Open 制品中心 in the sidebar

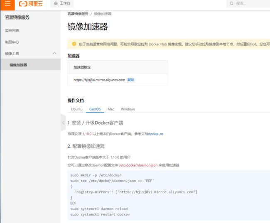(12, 42)
